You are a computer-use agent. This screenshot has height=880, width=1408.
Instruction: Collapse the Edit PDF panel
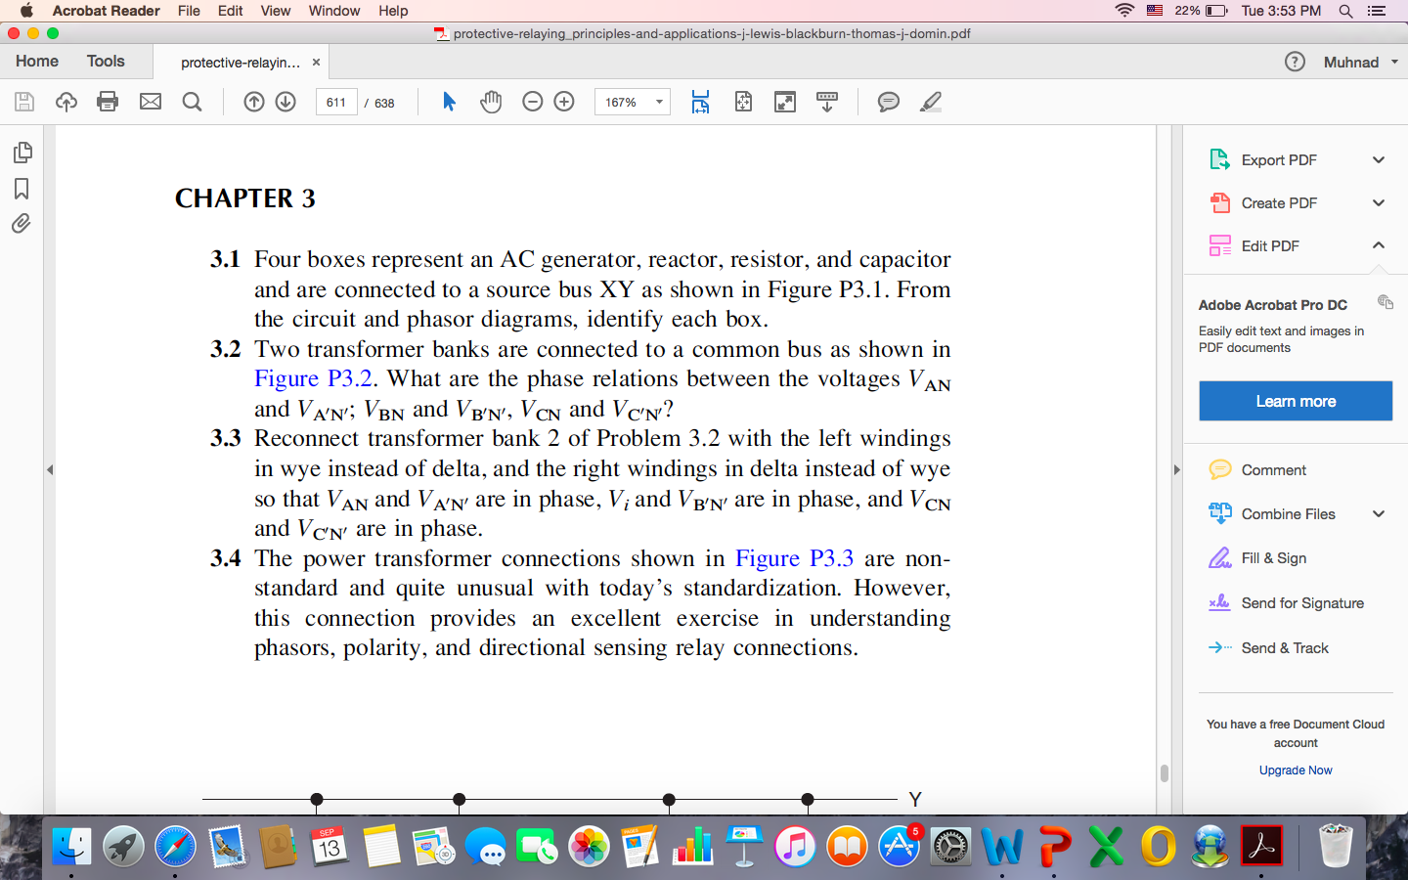[1379, 245]
